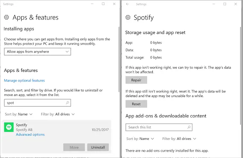
Task: Click the Total usage 0 bytes value
Action: pyautogui.click(x=156, y=57)
